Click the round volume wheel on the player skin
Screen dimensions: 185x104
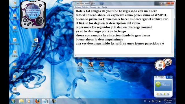point(40,21)
